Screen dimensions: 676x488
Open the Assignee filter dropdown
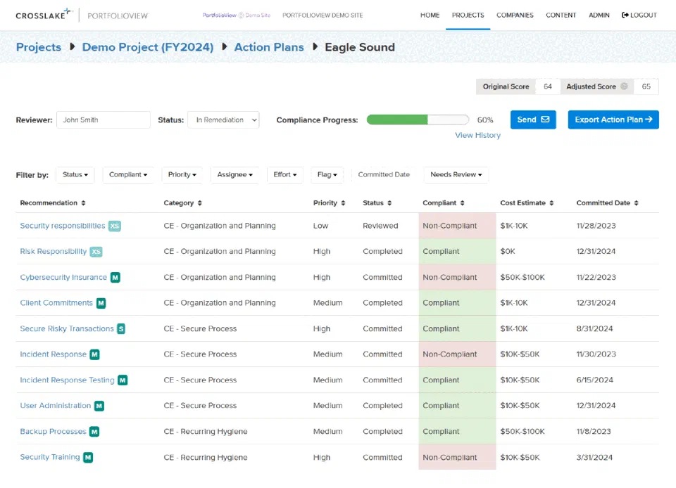234,174
